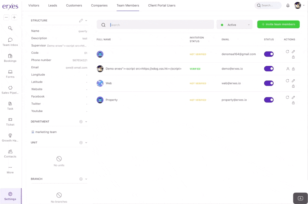The image size is (308, 204).
Task: Click the qwe@.email.com structure email
Action: pyautogui.click(x=76, y=68)
